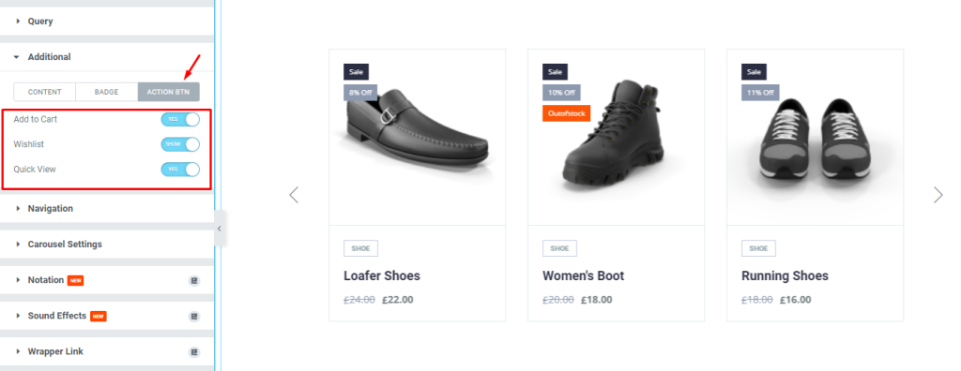Toggle the Wishlist show switch

[180, 144]
